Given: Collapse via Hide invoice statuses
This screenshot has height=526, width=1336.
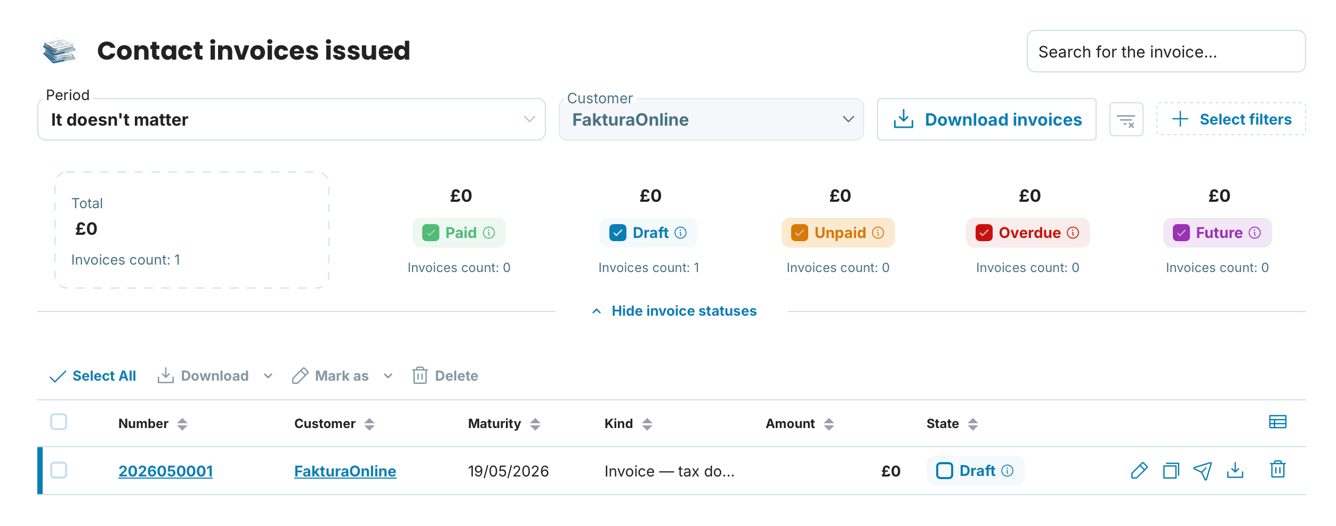Looking at the screenshot, I should [674, 311].
